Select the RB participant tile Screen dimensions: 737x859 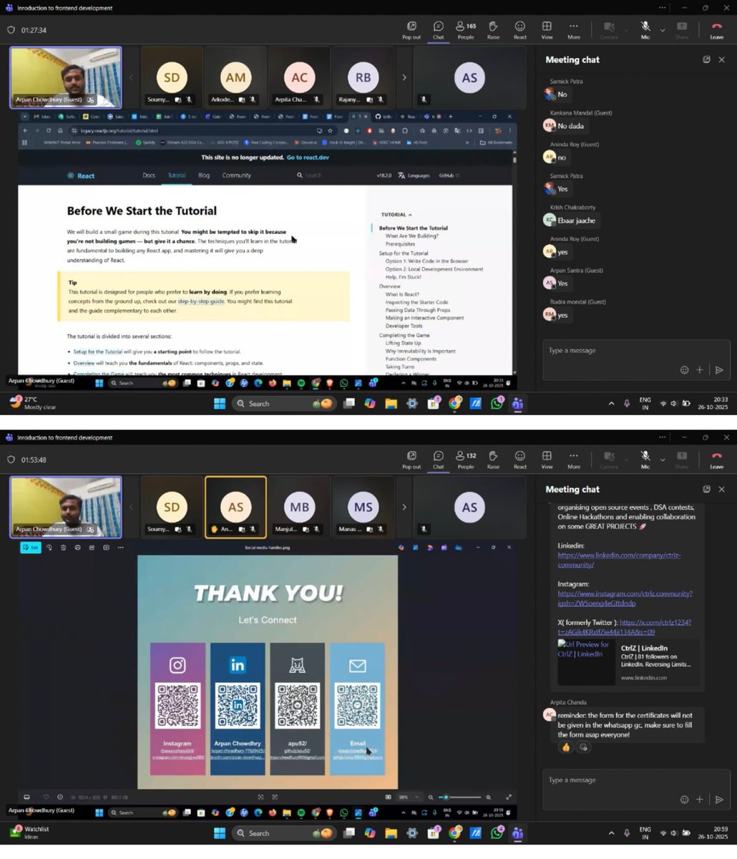(x=363, y=77)
